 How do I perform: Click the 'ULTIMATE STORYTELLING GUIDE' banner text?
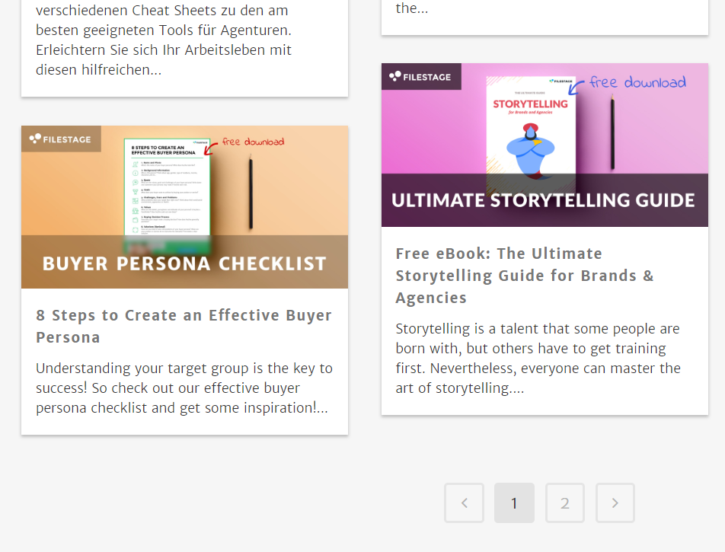[x=543, y=201]
